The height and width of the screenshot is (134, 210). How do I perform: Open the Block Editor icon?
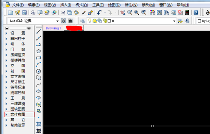coord(90,13)
